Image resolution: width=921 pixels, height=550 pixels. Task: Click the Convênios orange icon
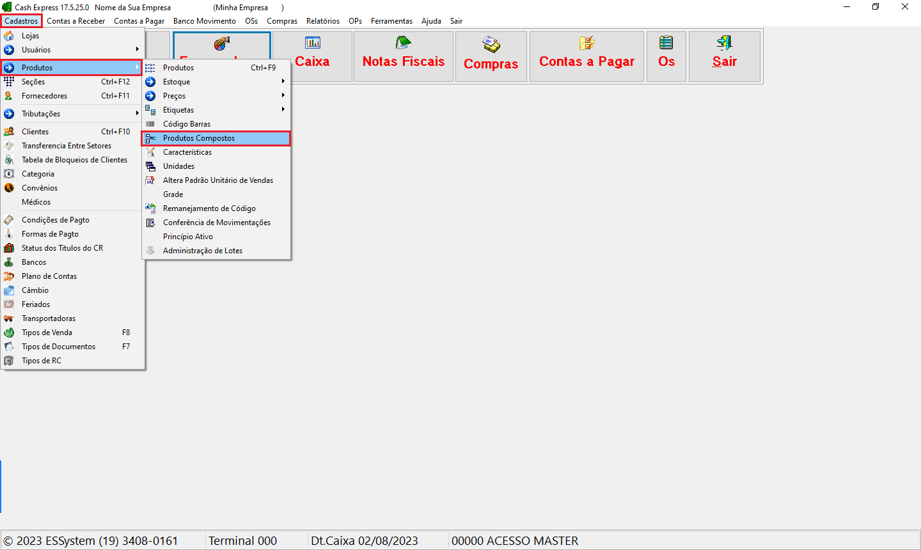click(x=9, y=188)
